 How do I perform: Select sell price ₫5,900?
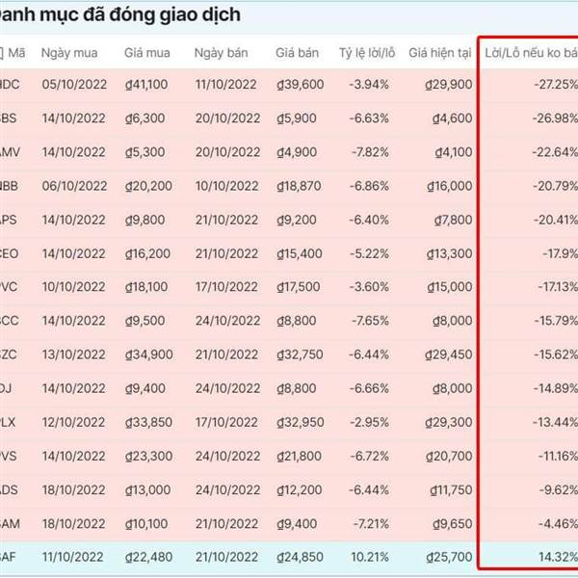coord(297,118)
